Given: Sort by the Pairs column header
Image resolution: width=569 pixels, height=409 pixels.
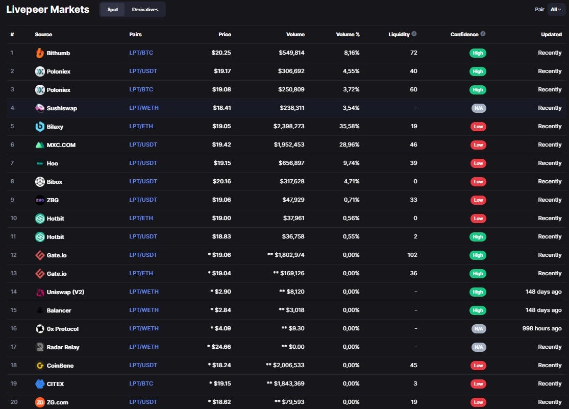Looking at the screenshot, I should click(135, 35).
